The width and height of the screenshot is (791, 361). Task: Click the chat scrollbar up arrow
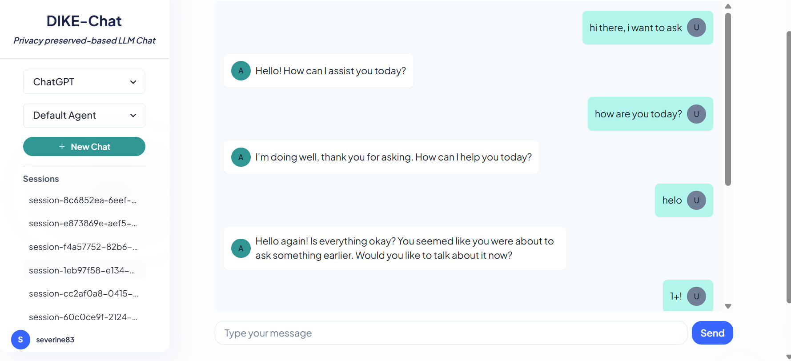(x=728, y=6)
